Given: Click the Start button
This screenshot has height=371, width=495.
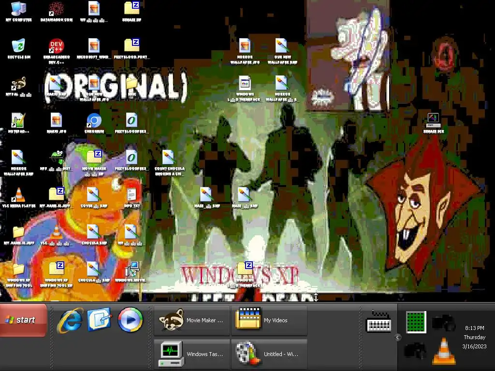Looking at the screenshot, I should 24,320.
